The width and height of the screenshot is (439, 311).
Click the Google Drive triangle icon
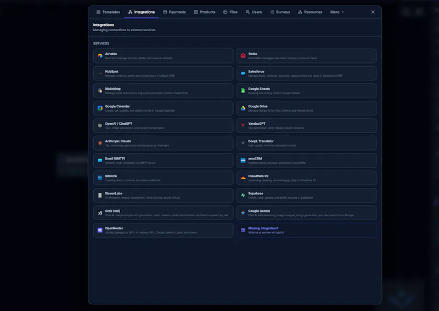[x=243, y=108]
